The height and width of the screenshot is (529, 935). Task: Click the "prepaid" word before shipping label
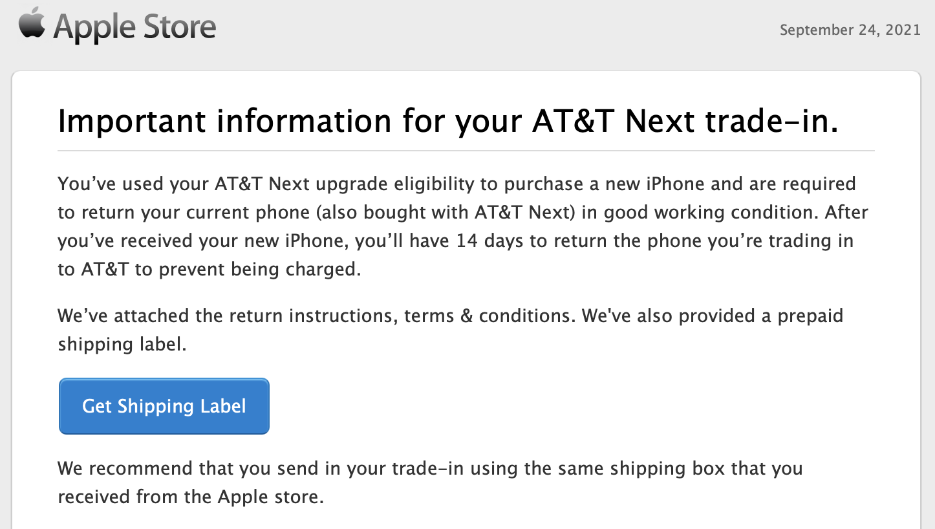[x=810, y=317]
